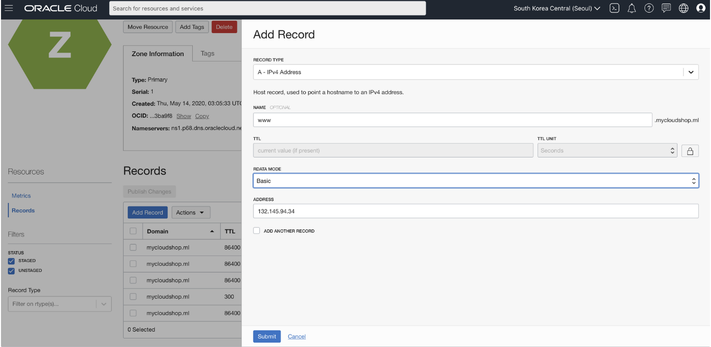Screen dimensions: 711x347
Task: Open the help question mark icon
Action: (x=649, y=8)
